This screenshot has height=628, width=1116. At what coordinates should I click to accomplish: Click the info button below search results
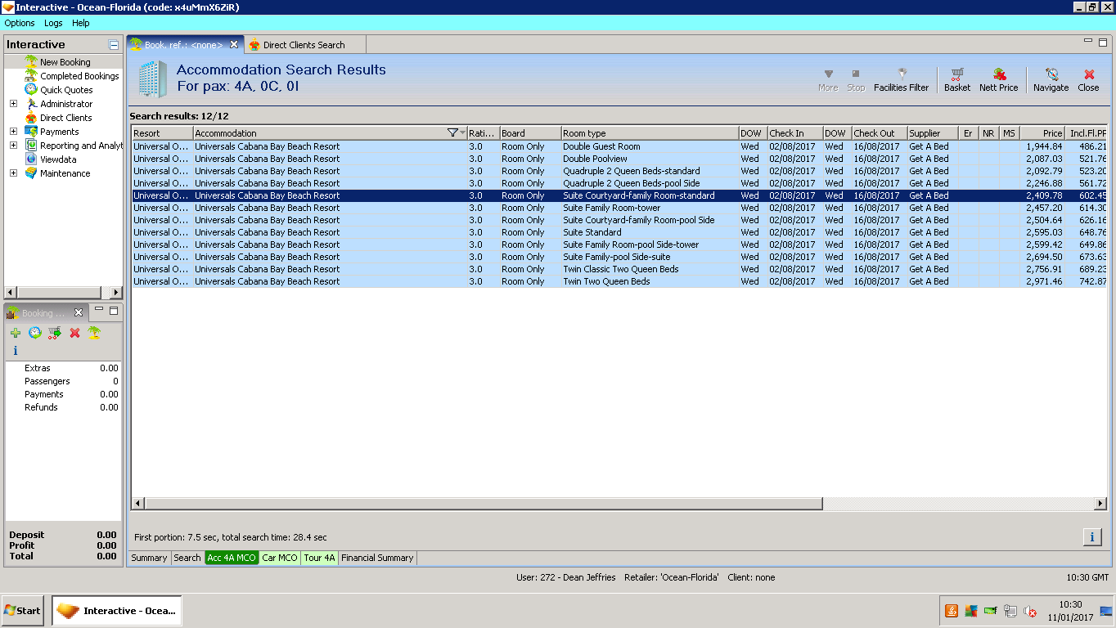[1092, 536]
